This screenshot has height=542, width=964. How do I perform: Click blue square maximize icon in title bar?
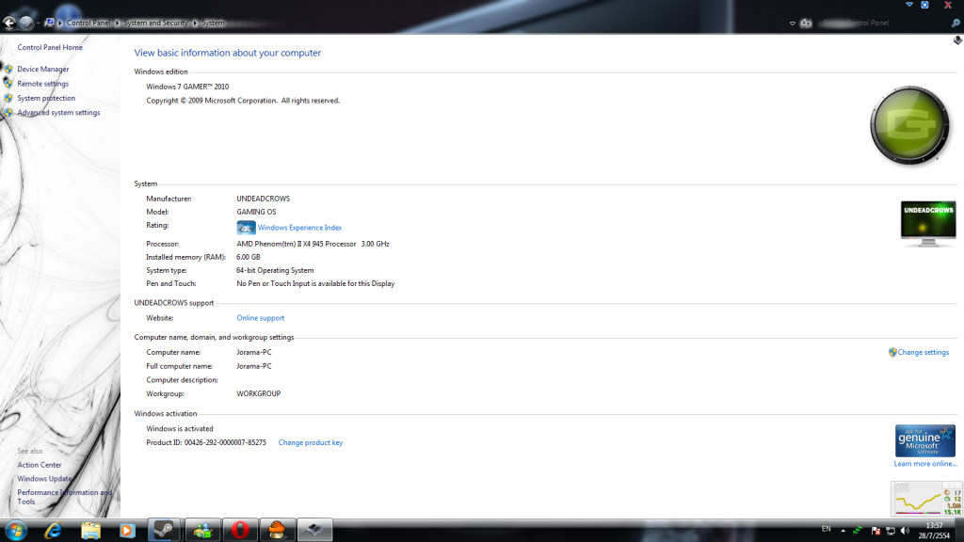(924, 5)
